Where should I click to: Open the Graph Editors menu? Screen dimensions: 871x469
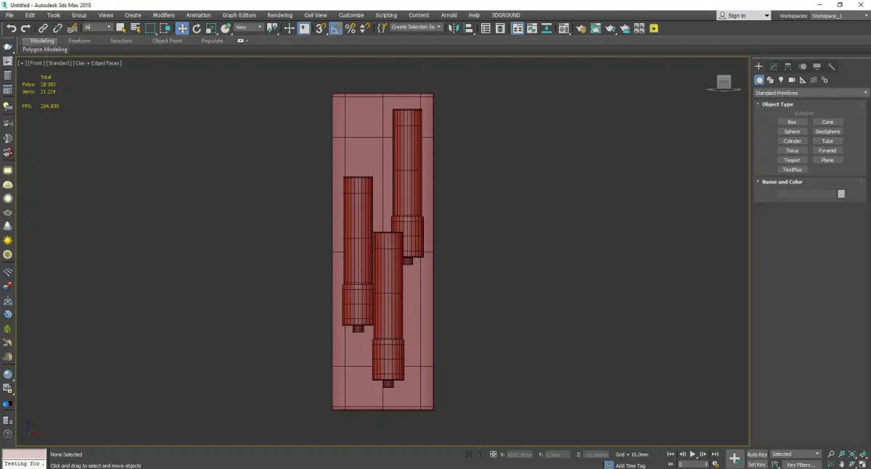click(239, 15)
